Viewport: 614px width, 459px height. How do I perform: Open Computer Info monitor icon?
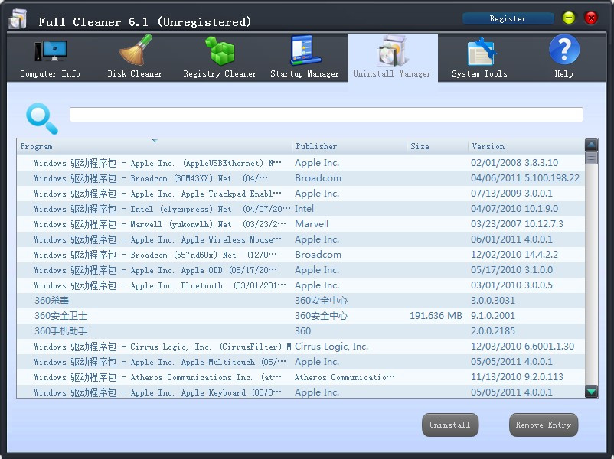click(51, 51)
